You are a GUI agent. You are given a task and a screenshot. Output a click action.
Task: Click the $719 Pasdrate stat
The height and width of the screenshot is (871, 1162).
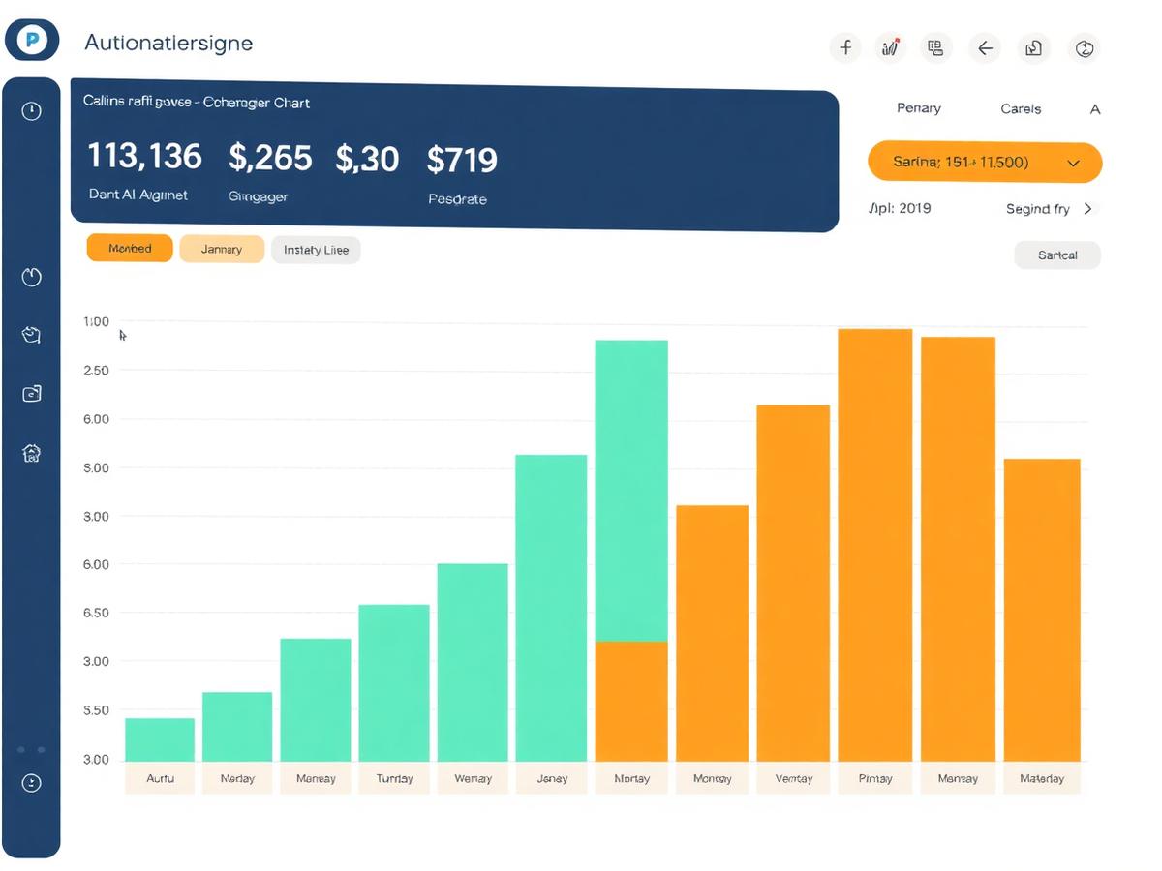pyautogui.click(x=462, y=174)
